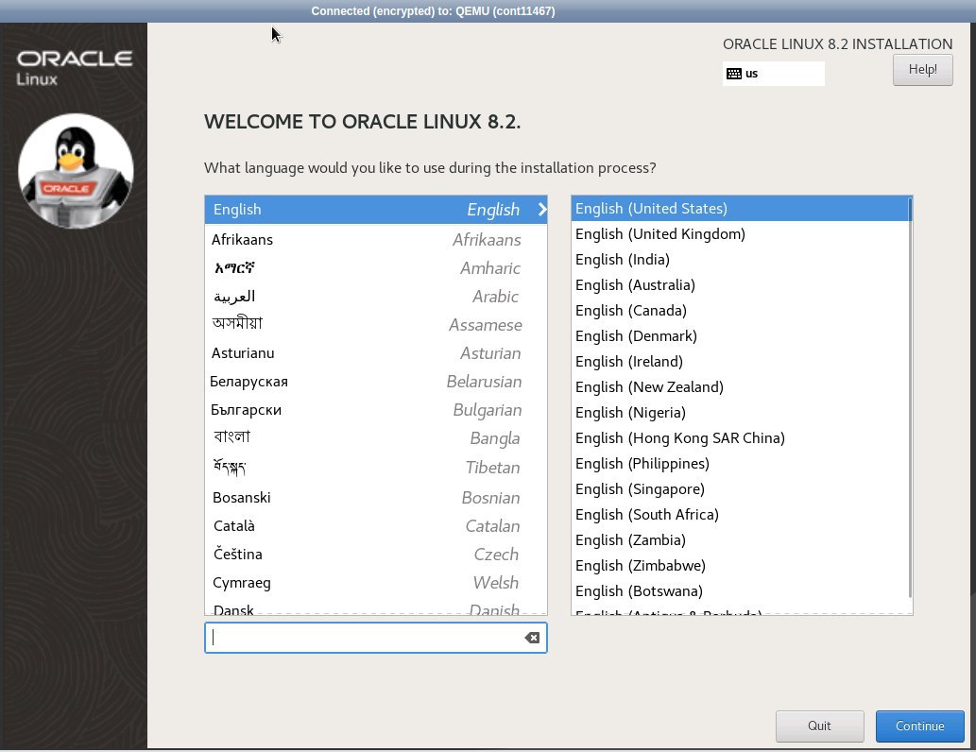Choose English (Canada) locale
The height and width of the screenshot is (752, 976).
click(x=740, y=311)
